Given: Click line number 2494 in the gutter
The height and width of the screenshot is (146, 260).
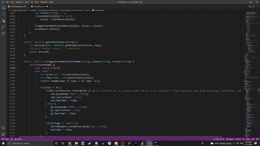Looking at the screenshot, I should tap(13, 42).
